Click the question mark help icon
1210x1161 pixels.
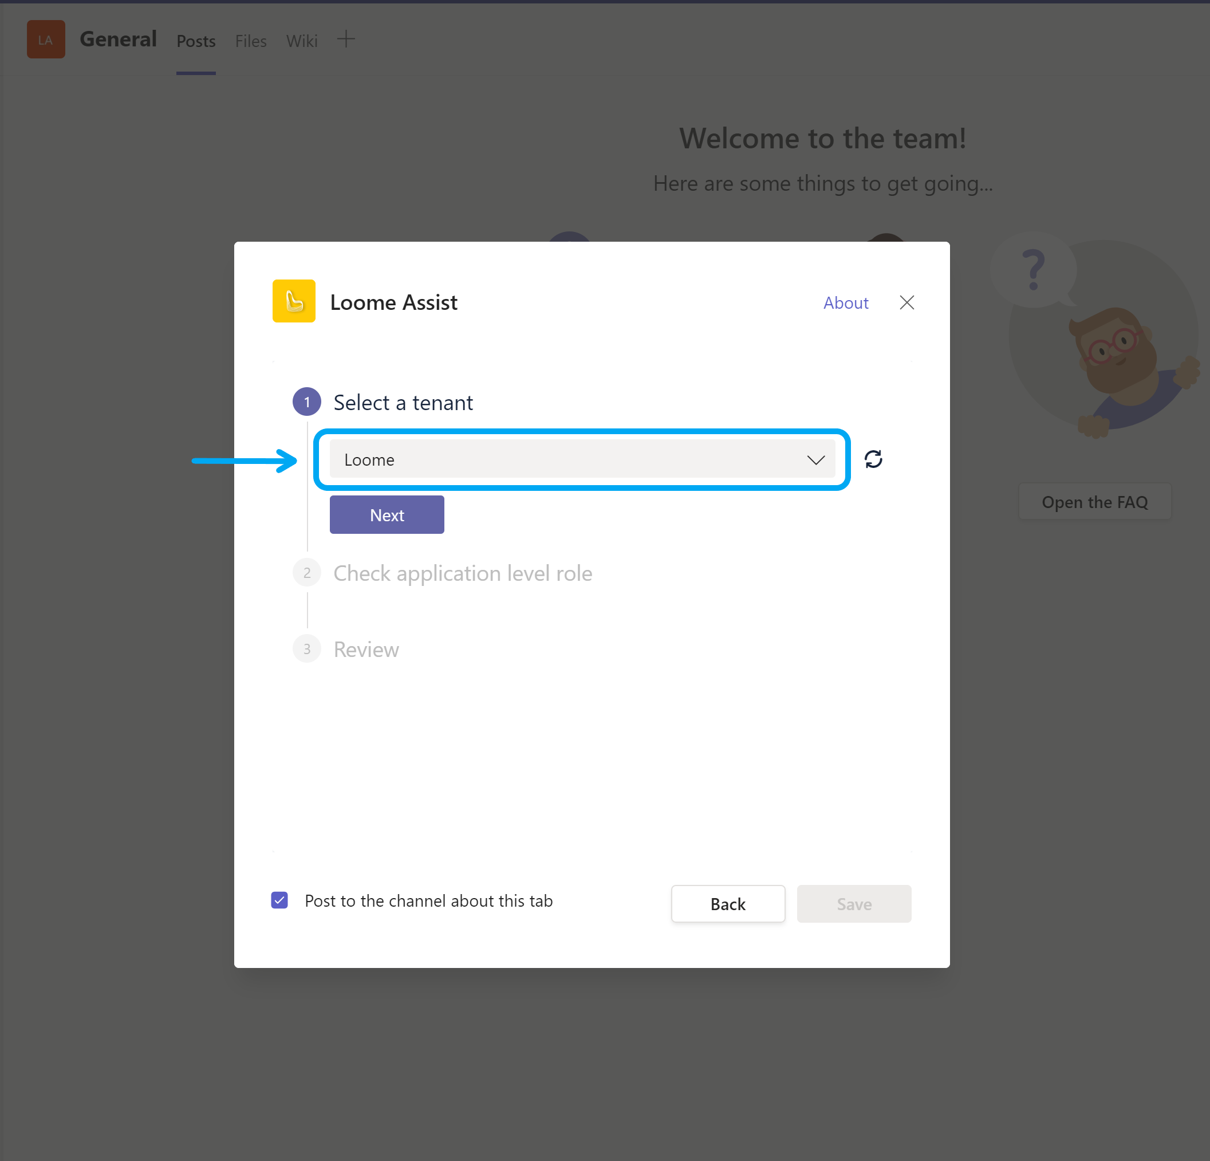tap(1033, 269)
